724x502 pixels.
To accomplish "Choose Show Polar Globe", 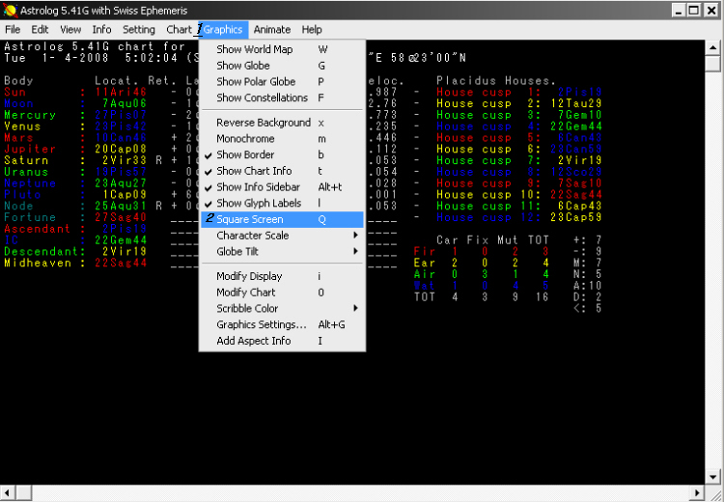I will tap(282, 82).
